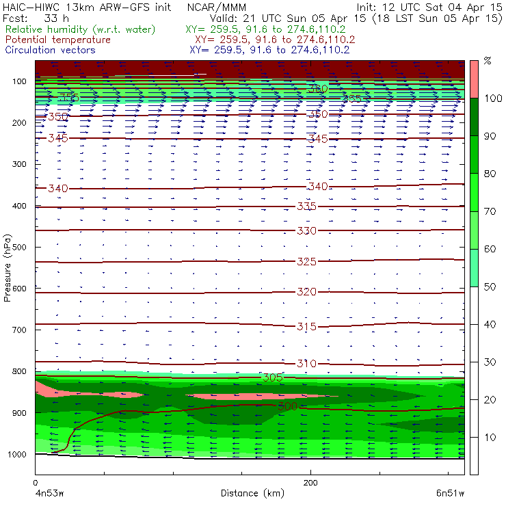Click the red XY coordinates line
Viewport: 506px width, 506px height.
[275, 40]
